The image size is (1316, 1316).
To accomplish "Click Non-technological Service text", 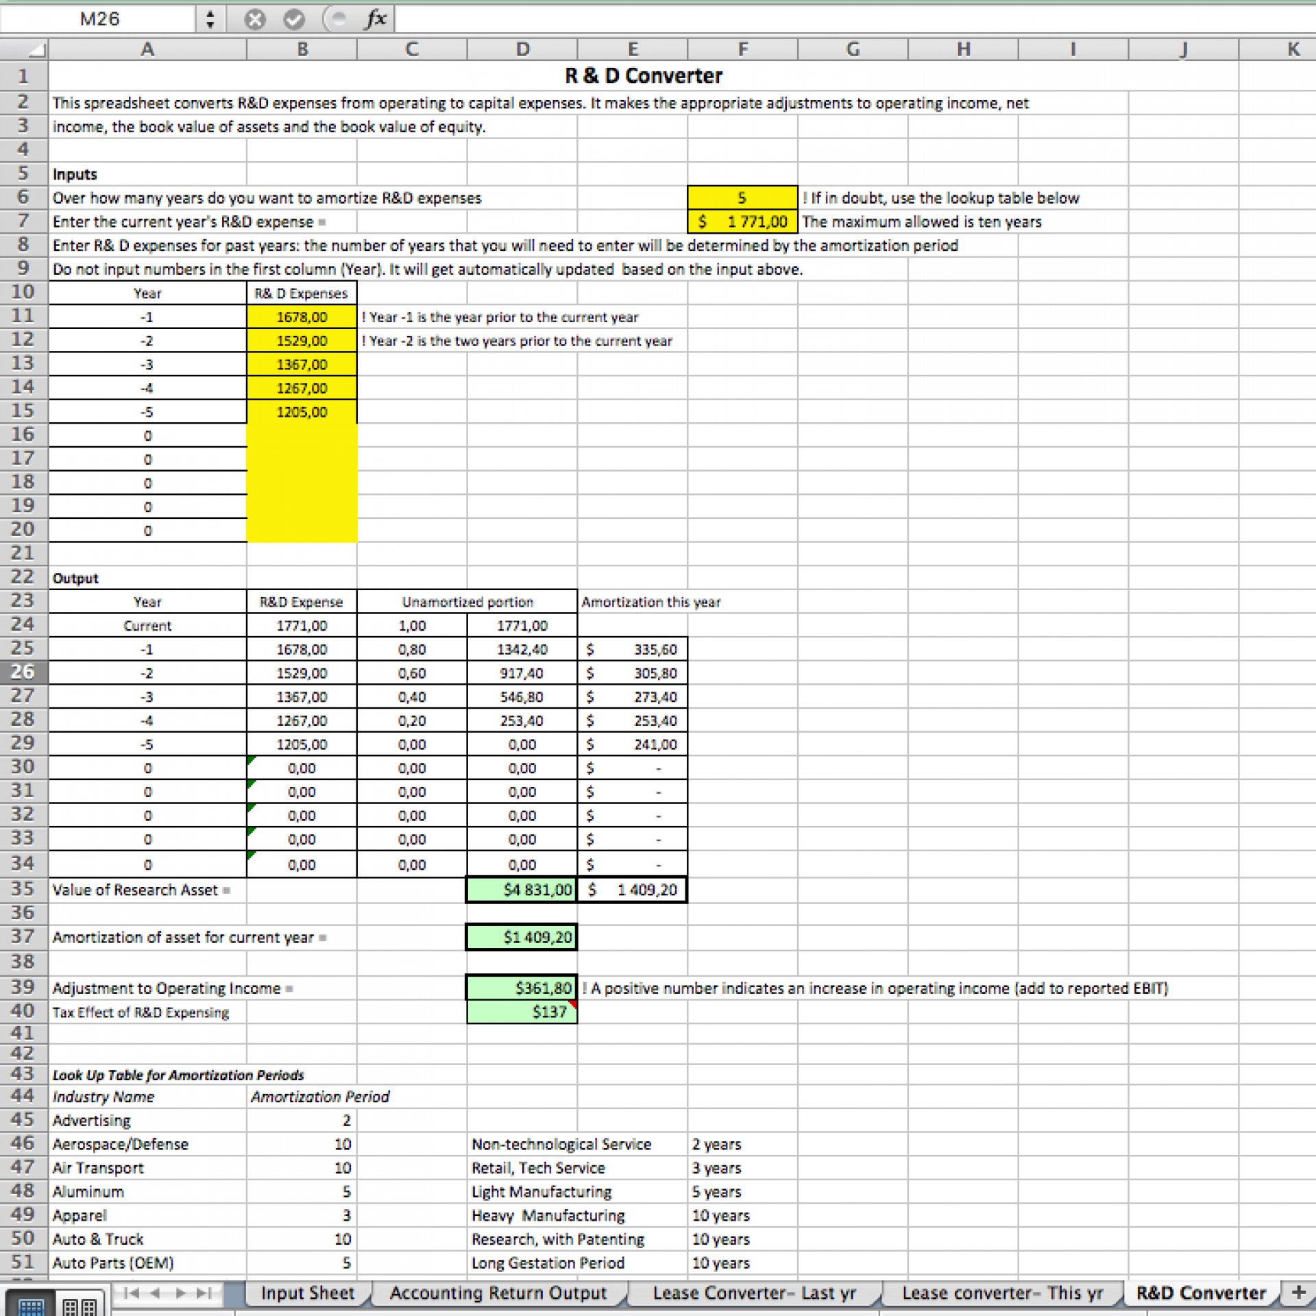I will [561, 1144].
